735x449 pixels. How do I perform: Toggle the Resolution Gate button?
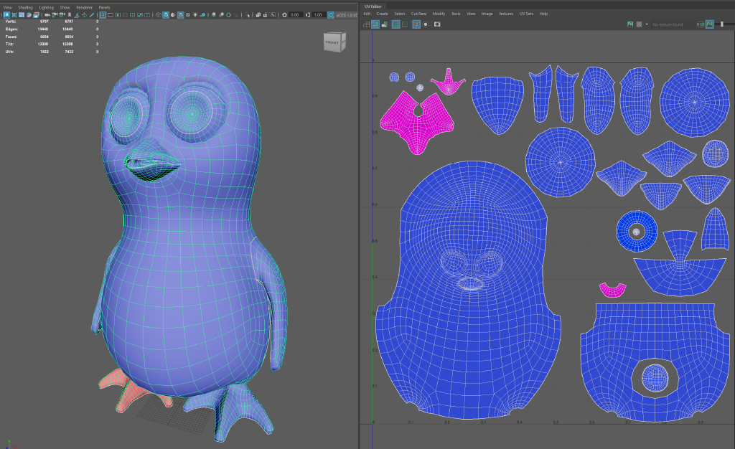tap(118, 15)
